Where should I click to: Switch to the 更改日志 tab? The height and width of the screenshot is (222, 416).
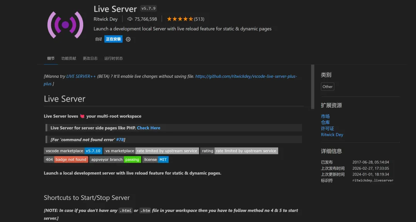coord(90,58)
